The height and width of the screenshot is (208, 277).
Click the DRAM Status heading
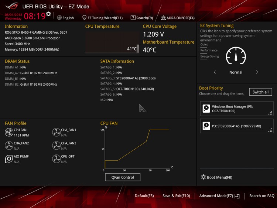[17, 61]
